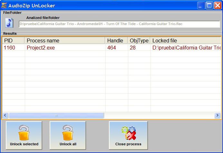Click the horizontal scrollbar thumb
The height and width of the screenshot is (153, 223).
[x=56, y=115]
